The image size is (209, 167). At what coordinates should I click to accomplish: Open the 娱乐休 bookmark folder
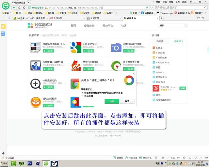point(49,13)
